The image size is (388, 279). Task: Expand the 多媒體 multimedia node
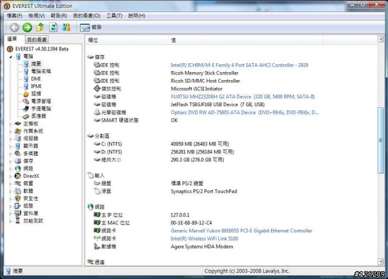coord(10,153)
